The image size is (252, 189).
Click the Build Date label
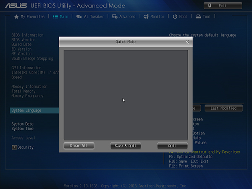(21, 45)
